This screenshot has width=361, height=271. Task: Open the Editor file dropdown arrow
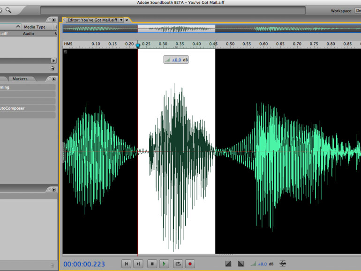point(121,20)
